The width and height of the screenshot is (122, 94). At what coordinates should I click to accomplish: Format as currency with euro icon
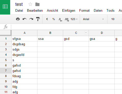coord(47,19)
